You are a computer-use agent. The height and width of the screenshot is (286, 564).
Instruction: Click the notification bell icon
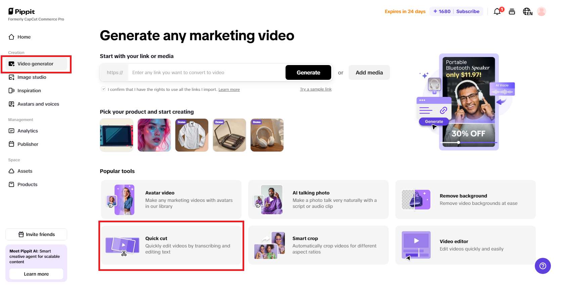[497, 12]
